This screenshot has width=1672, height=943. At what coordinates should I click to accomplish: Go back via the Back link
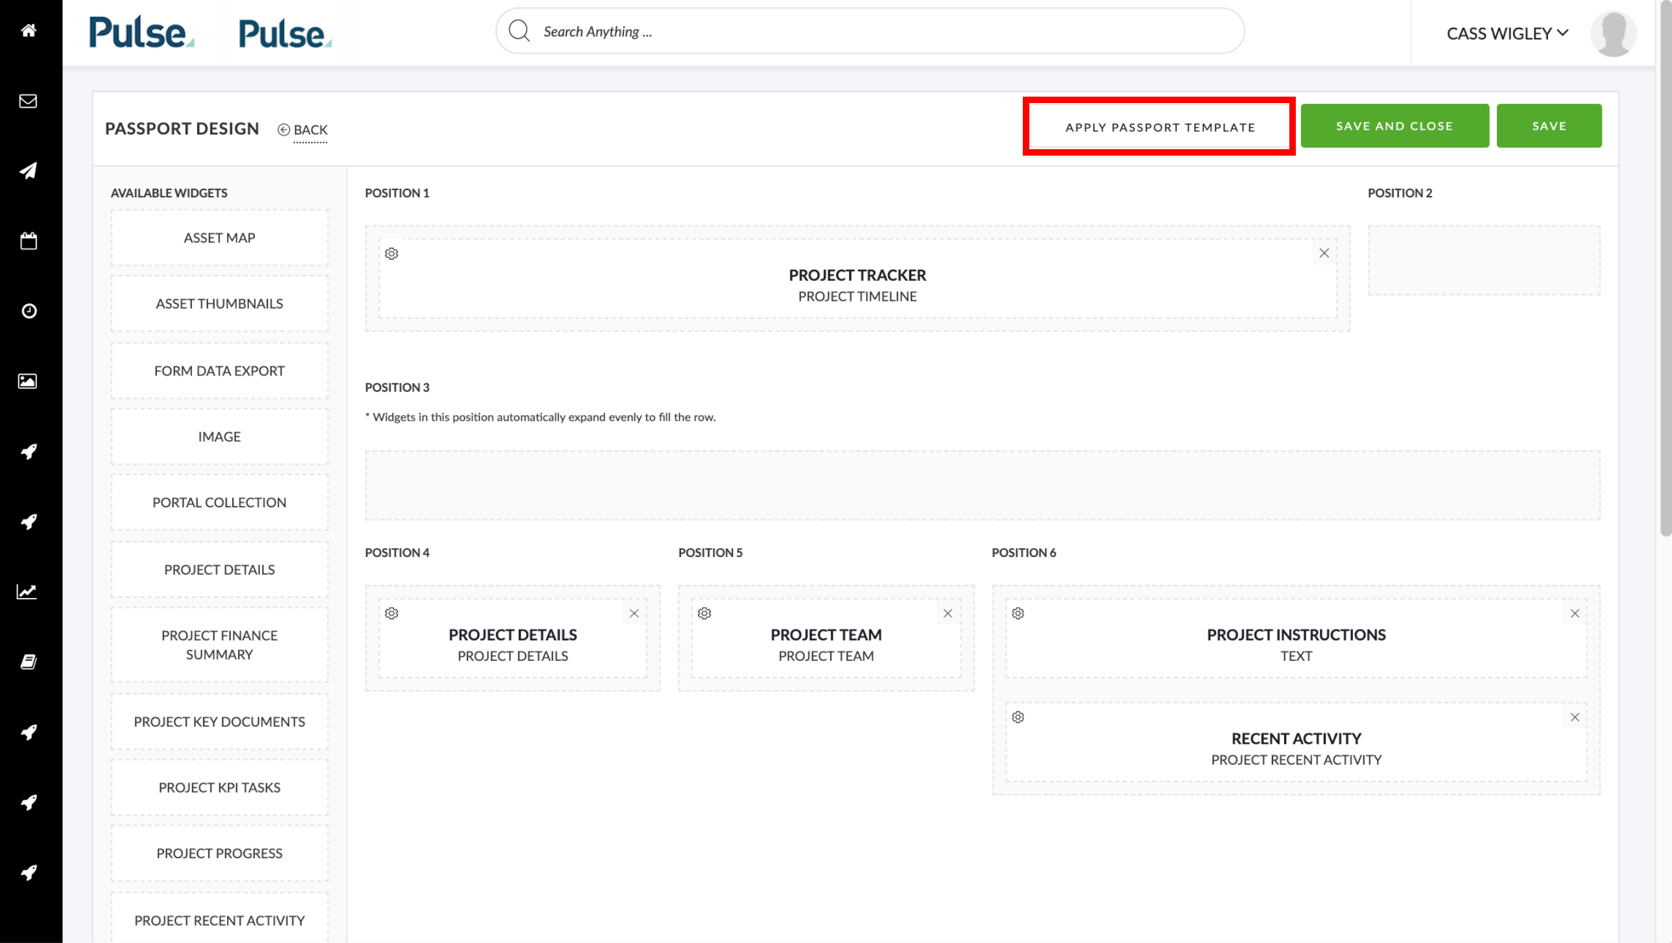tap(302, 130)
